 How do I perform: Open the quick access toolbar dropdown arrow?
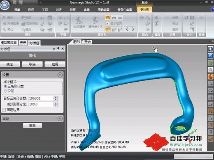coord(41,2)
